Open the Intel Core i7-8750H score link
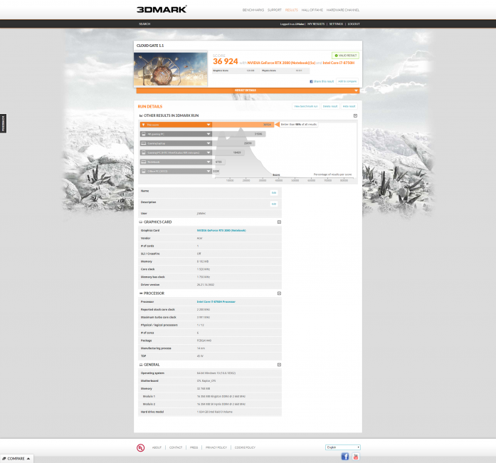 point(339,63)
